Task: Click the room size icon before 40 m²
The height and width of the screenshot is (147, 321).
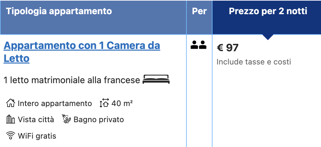Action: 104,103
